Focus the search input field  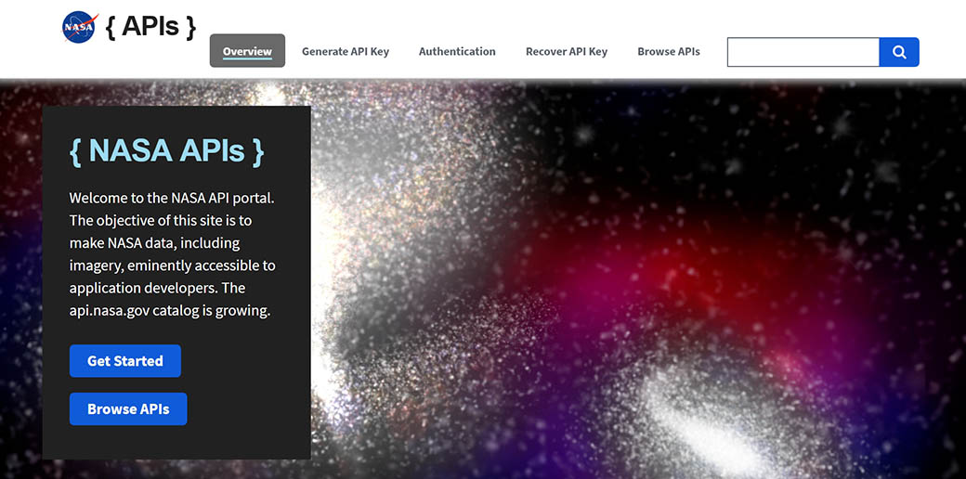tap(803, 52)
